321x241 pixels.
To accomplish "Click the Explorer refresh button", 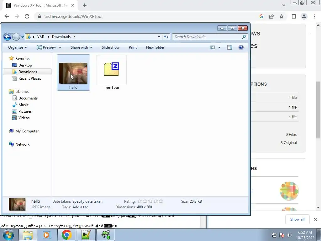I will 166,37.
